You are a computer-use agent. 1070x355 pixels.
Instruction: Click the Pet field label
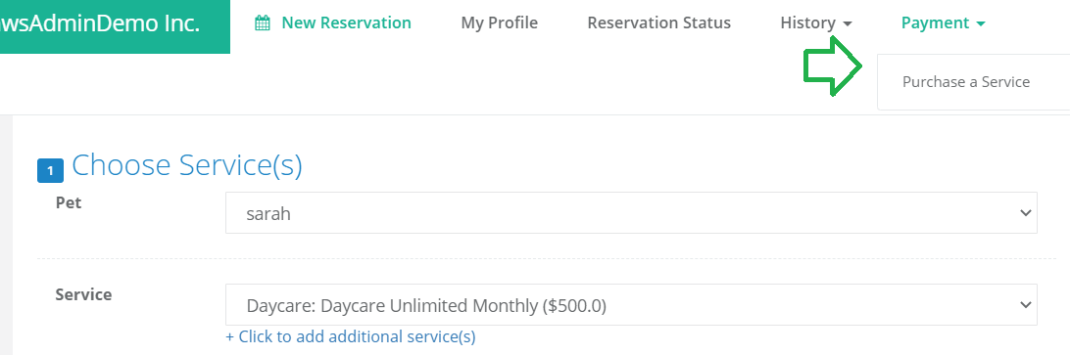pyautogui.click(x=69, y=203)
